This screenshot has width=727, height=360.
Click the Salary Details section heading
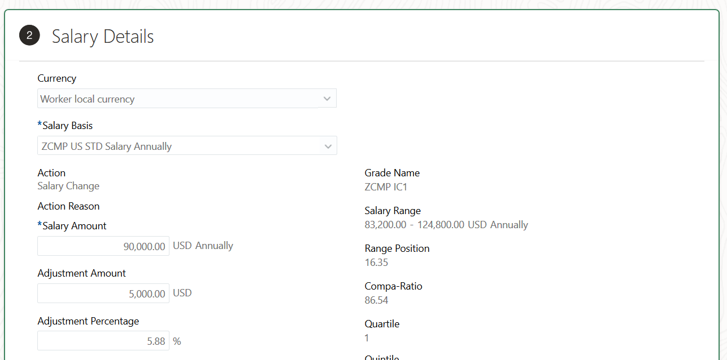point(103,37)
